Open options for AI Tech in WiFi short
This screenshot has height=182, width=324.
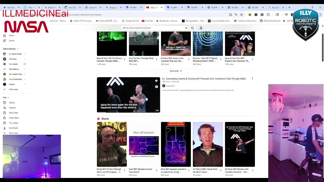click(220, 170)
